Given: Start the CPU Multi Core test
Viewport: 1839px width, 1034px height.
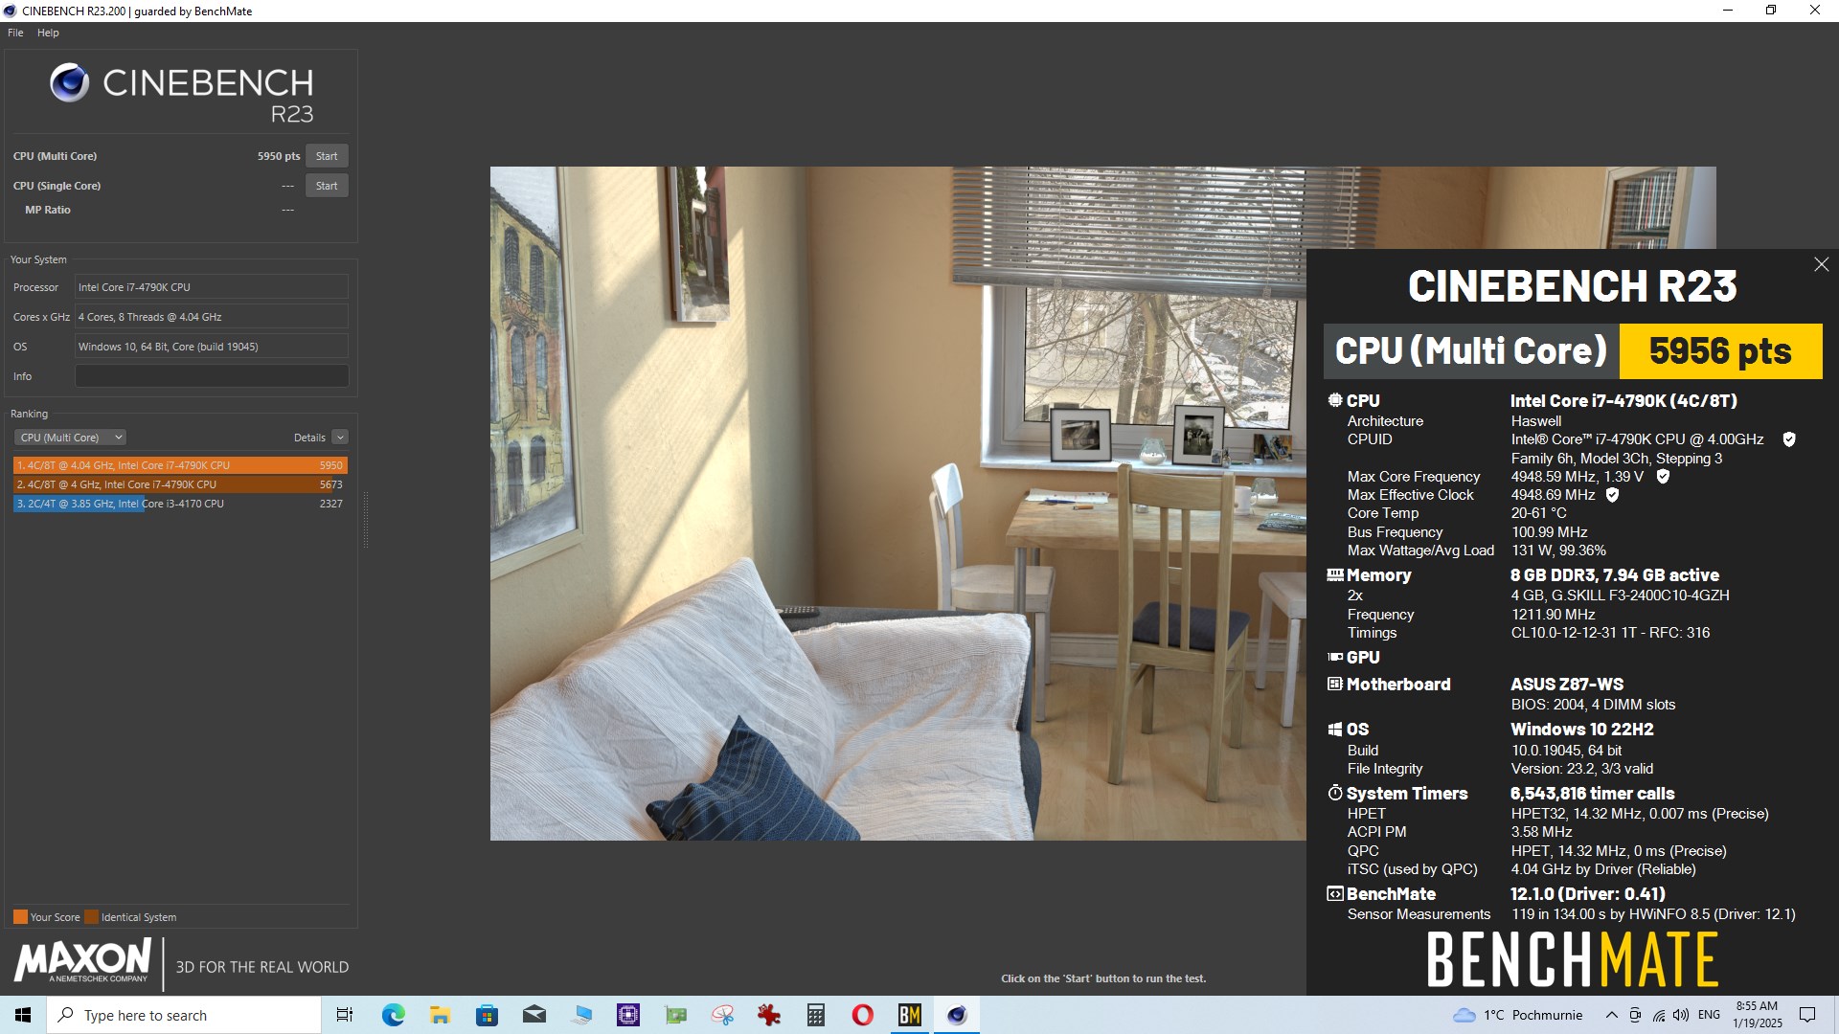Looking at the screenshot, I should point(327,156).
